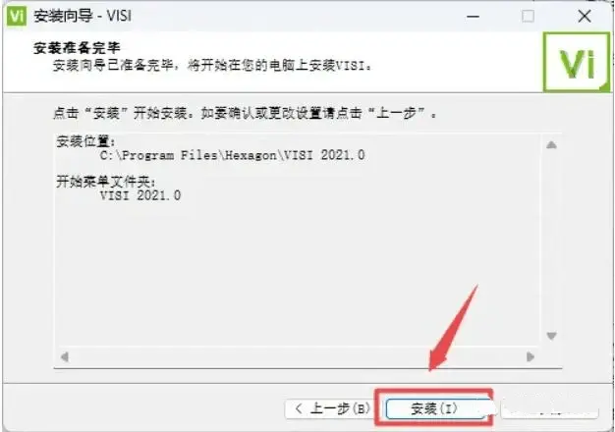Click the partly hidden button right of 安装(I)
Viewport: 615px width, 432px height.
click(x=549, y=410)
